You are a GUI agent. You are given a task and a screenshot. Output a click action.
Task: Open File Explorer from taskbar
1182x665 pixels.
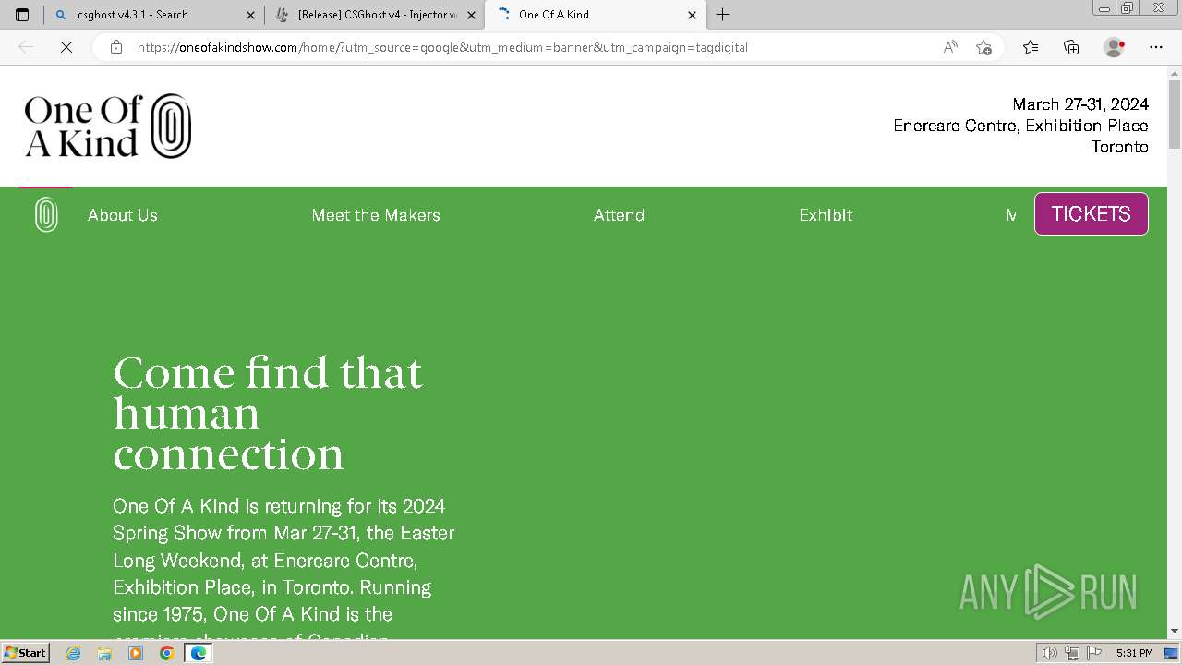point(104,653)
